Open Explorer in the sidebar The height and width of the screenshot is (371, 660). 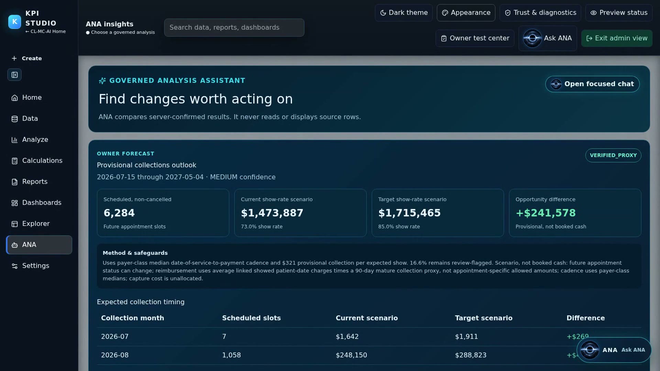(39, 224)
